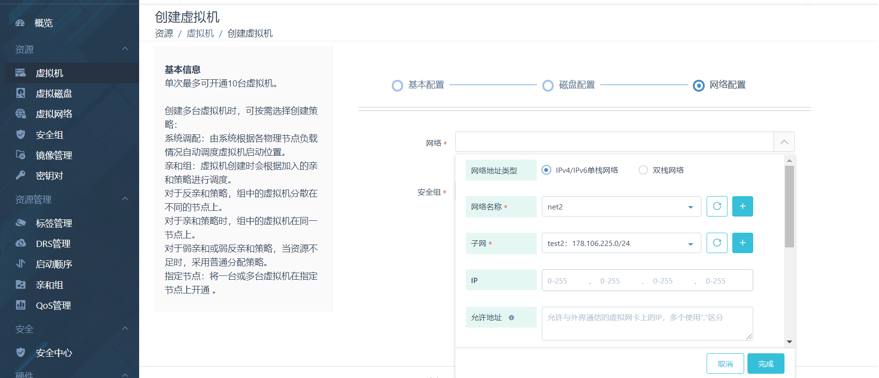Click the network panel vertical scrollbar
879x378 pixels.
[x=789, y=207]
